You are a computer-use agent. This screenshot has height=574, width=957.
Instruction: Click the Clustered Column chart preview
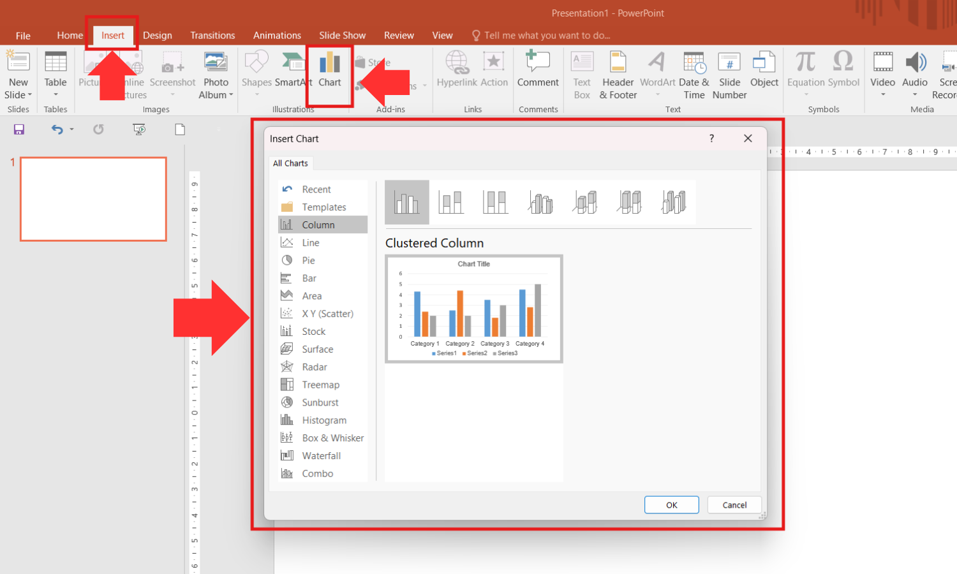click(474, 309)
